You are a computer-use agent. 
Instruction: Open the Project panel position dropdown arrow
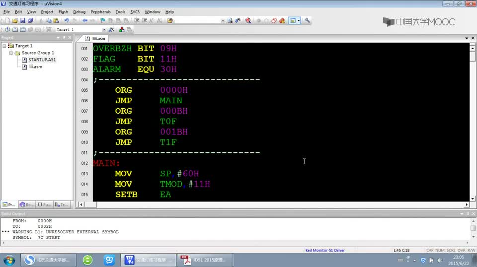[x=58, y=38]
